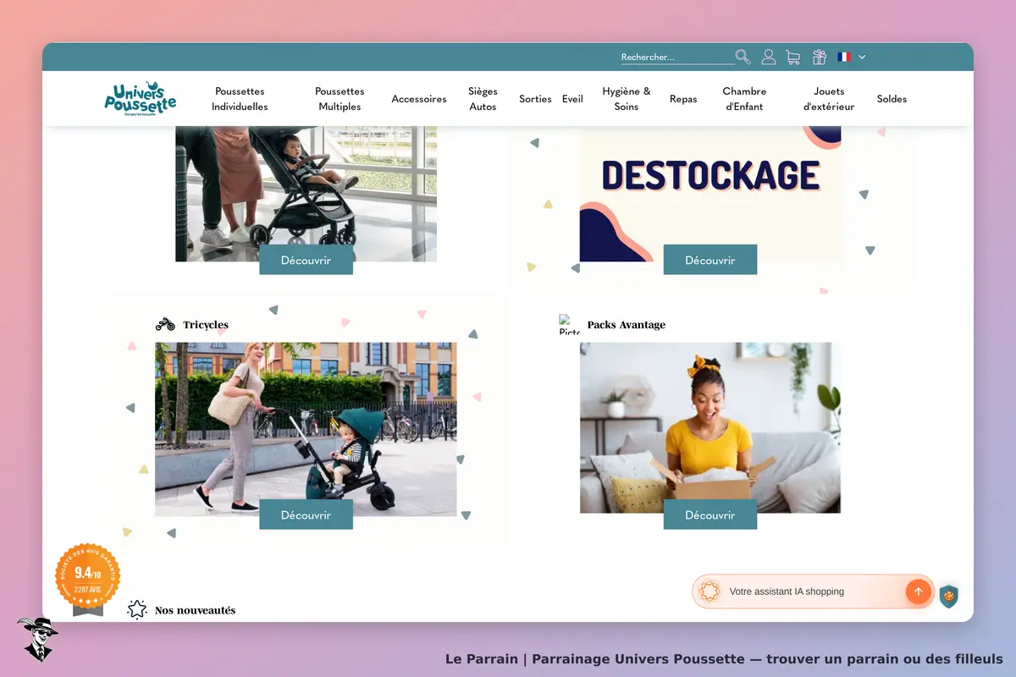
Task: Open the 9.4/10 customer reviews badge
Action: [87, 579]
